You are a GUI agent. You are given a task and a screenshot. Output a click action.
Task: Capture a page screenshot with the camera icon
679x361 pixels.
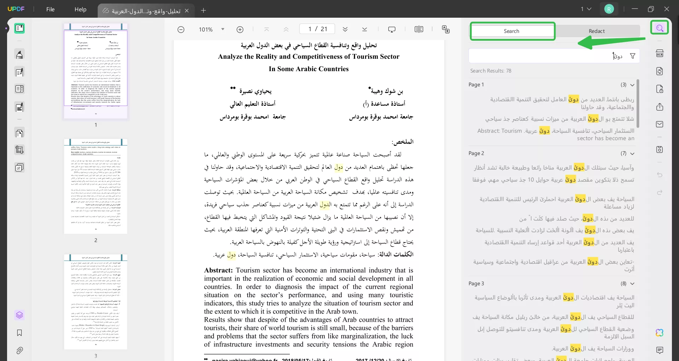pyautogui.click(x=660, y=149)
